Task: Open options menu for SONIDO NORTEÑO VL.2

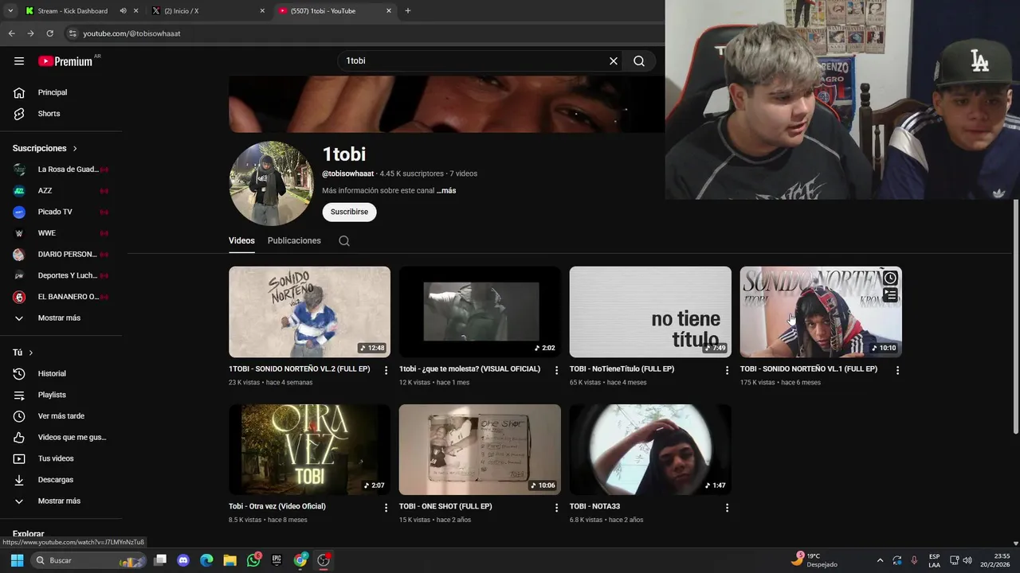Action: click(386, 370)
